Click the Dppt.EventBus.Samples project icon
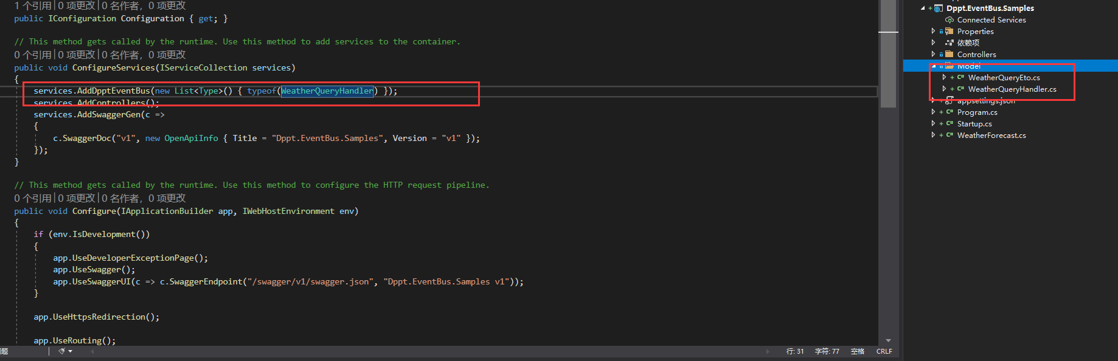The width and height of the screenshot is (1118, 361). [939, 9]
